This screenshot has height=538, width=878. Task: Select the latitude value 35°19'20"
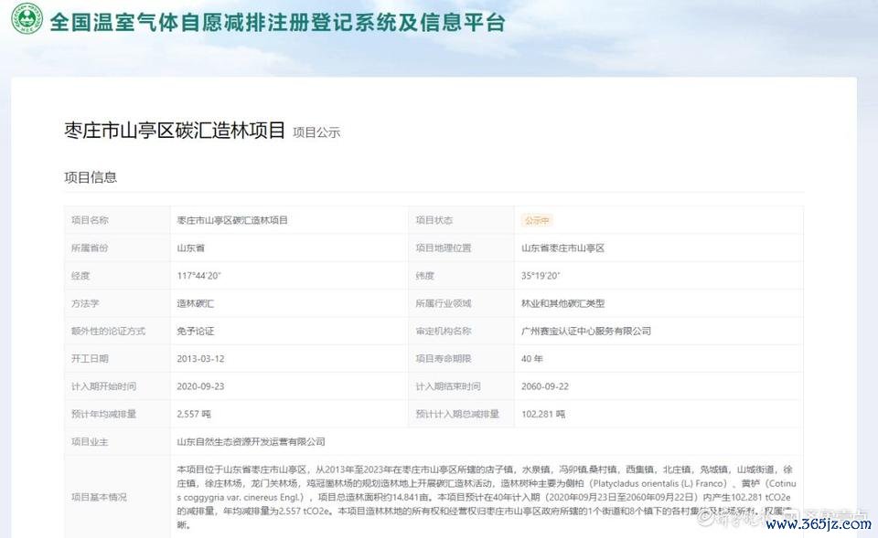coord(541,276)
